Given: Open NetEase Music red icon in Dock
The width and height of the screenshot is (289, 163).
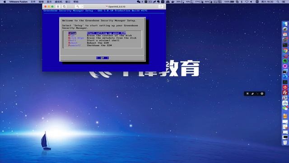Looking at the screenshot, I should pos(285,87).
